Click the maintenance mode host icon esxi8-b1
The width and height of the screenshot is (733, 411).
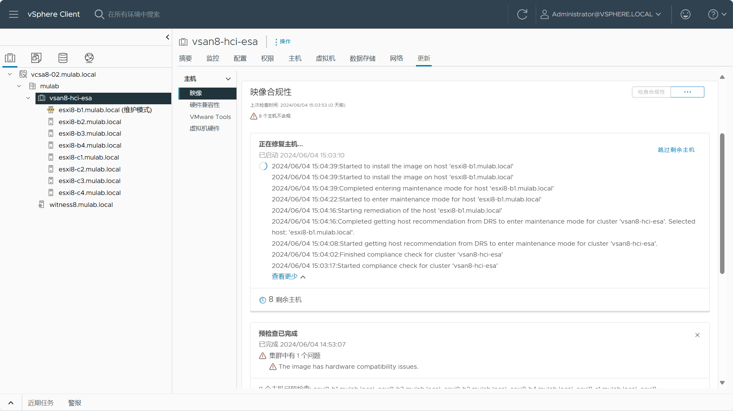pyautogui.click(x=51, y=110)
